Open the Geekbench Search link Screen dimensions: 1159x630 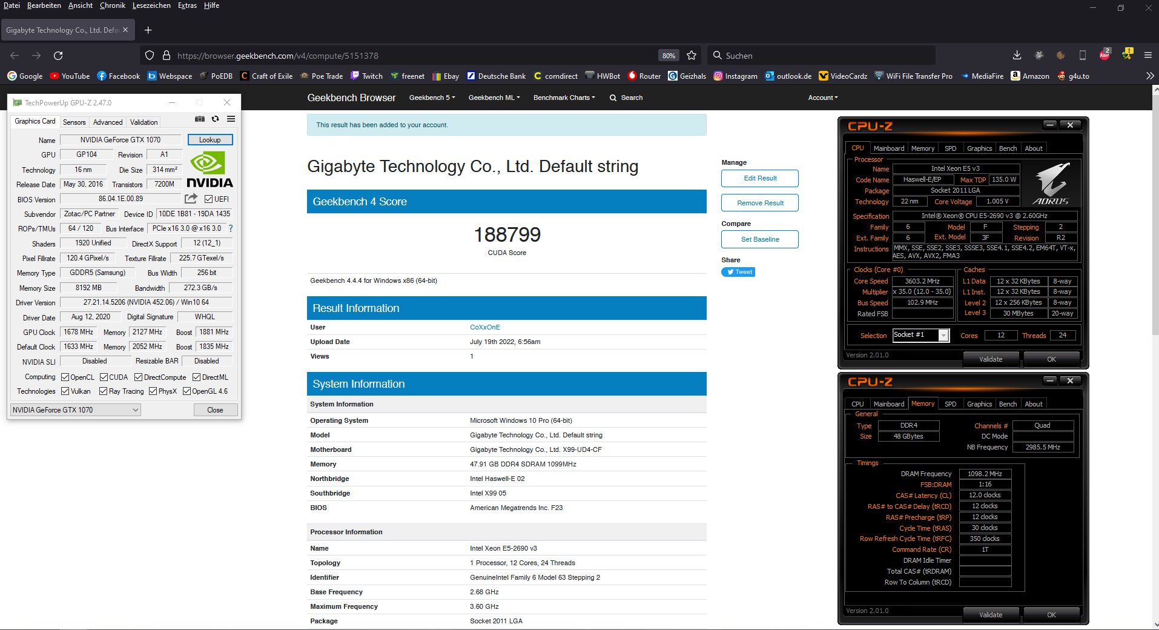626,98
